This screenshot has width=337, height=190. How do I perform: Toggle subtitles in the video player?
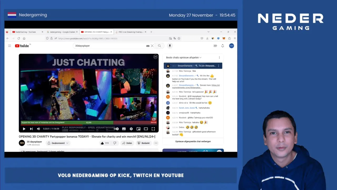(124, 129)
